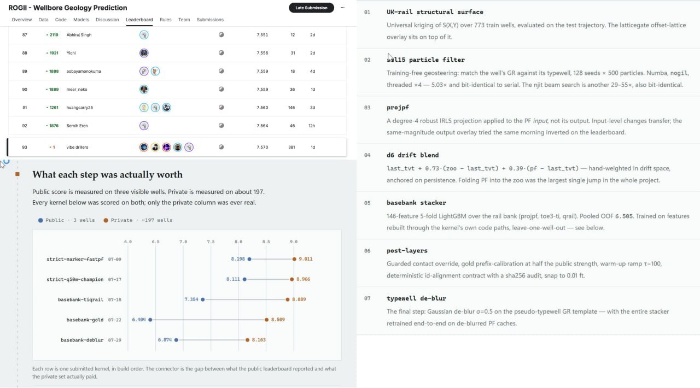Open Yichi's dark avatar icon
The height and width of the screenshot is (388, 700).
[x=144, y=53]
